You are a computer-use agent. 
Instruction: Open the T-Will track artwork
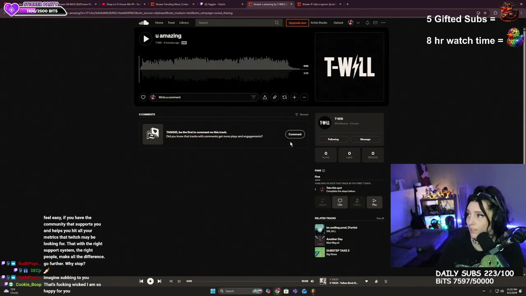click(x=349, y=67)
